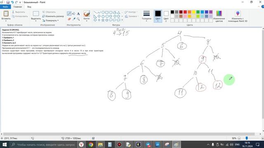Image resolution: width=264 pixels, height=148 pixels.
Task: Click the Windows search box in taskbar
Action: pos(43,144)
